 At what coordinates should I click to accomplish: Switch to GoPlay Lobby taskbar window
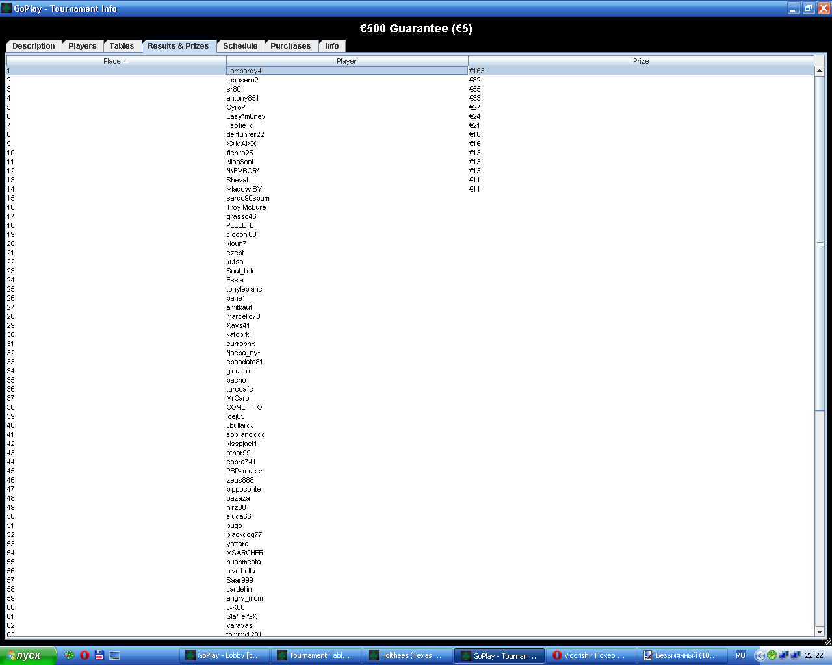click(x=224, y=655)
